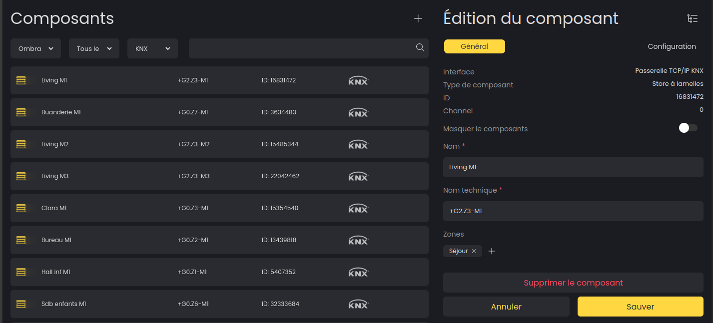Cancel editing with Annuler button
713x323 pixels.
pyautogui.click(x=506, y=307)
